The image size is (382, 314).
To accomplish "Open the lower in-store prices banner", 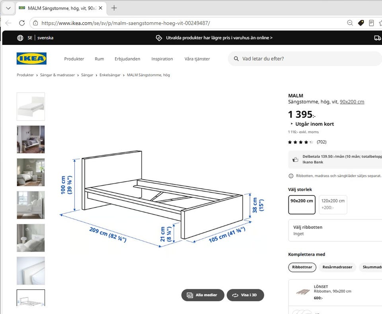I will [214, 38].
